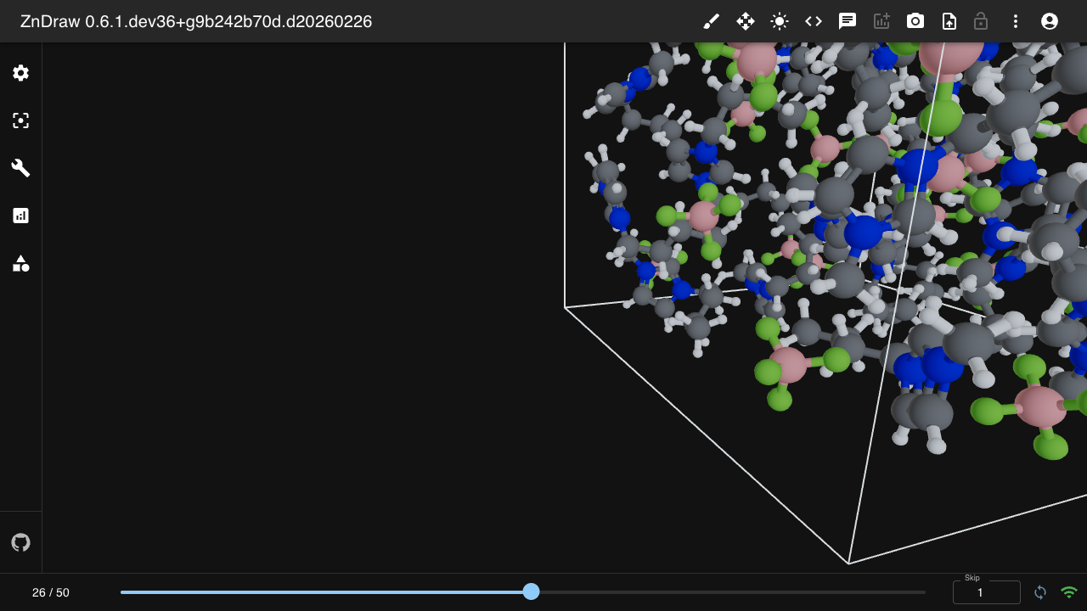The image size is (1087, 611).
Task: Click the 26 / 50 frame counter
Action: click(x=51, y=592)
